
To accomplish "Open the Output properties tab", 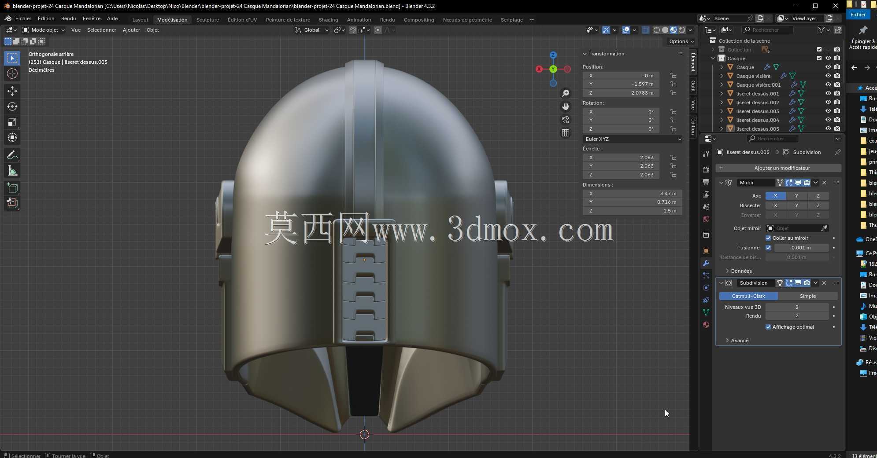I will (x=706, y=182).
